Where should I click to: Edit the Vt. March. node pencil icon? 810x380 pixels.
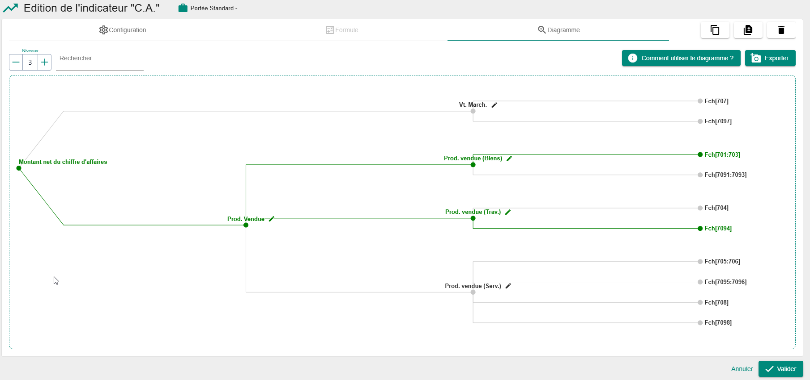495,105
